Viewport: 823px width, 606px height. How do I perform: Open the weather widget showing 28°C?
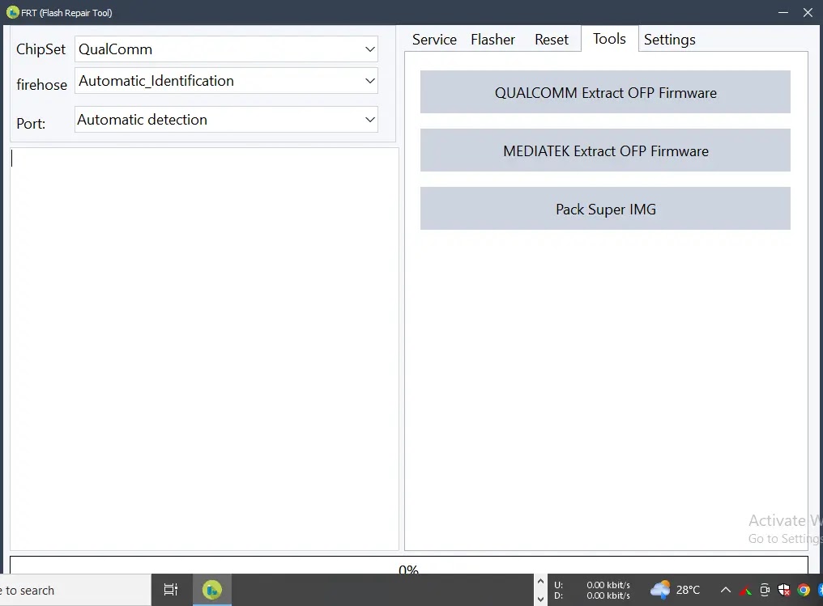675,590
